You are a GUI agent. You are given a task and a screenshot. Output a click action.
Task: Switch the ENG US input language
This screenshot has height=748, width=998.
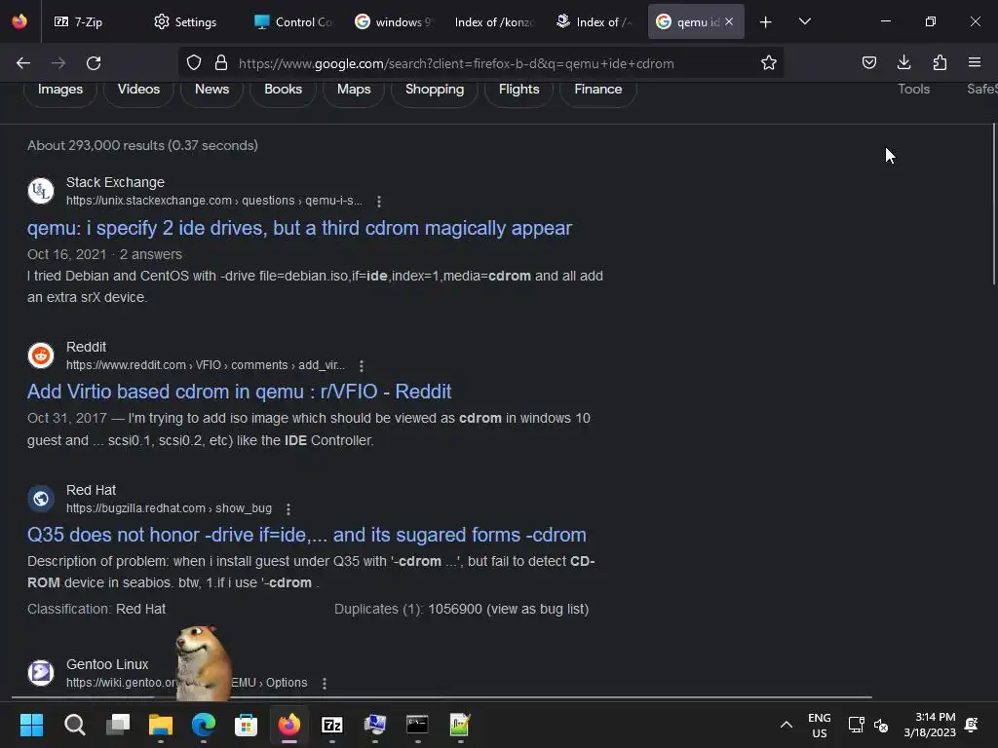coord(819,725)
